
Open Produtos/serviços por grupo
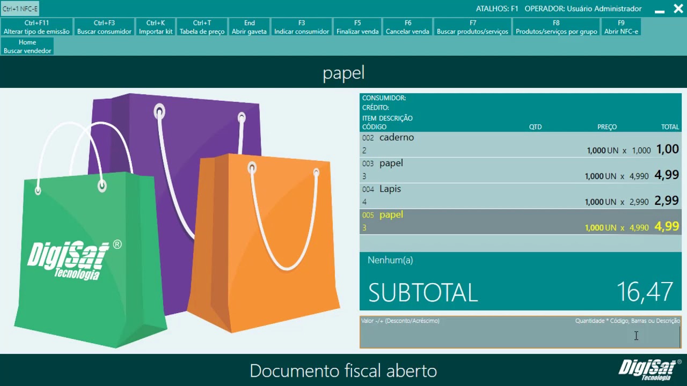[556, 27]
